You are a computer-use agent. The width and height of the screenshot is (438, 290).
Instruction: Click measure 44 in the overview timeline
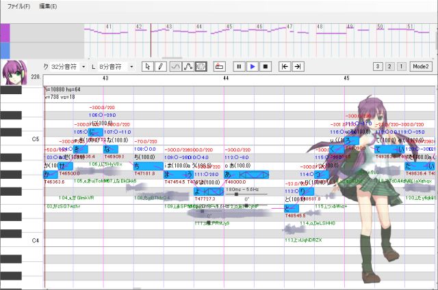pyautogui.click(x=199, y=27)
